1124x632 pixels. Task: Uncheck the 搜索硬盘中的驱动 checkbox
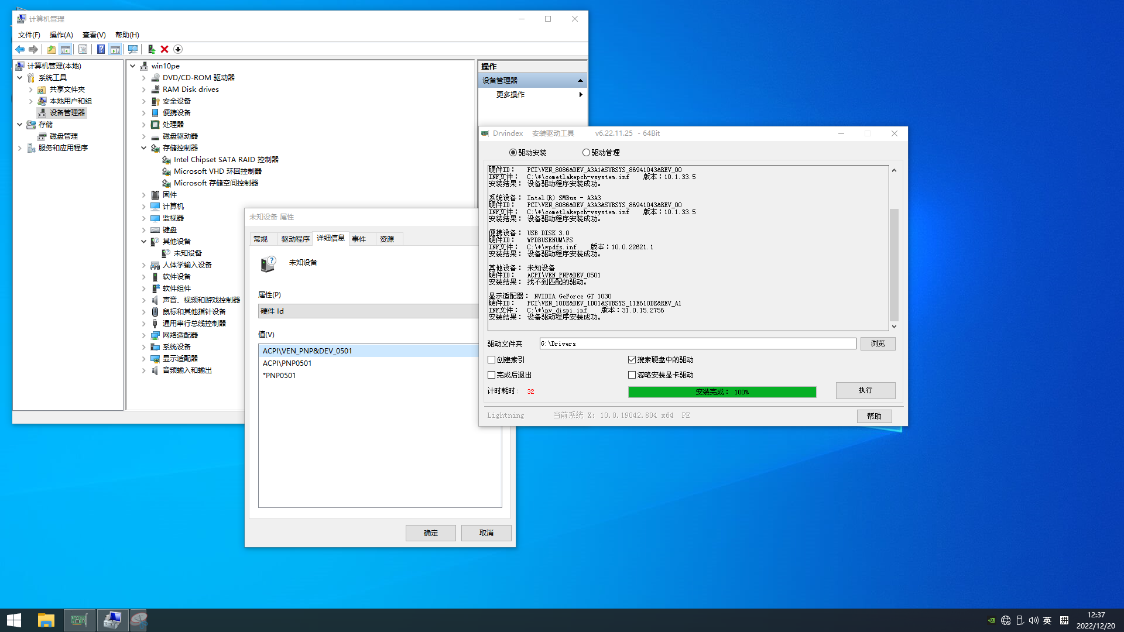pos(632,360)
